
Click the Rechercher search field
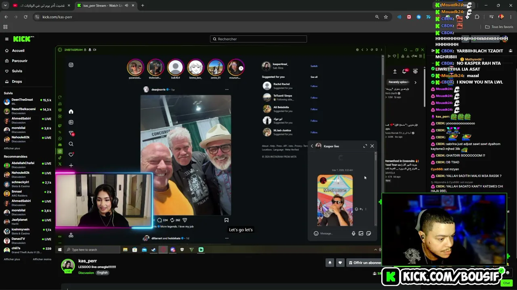[258, 39]
